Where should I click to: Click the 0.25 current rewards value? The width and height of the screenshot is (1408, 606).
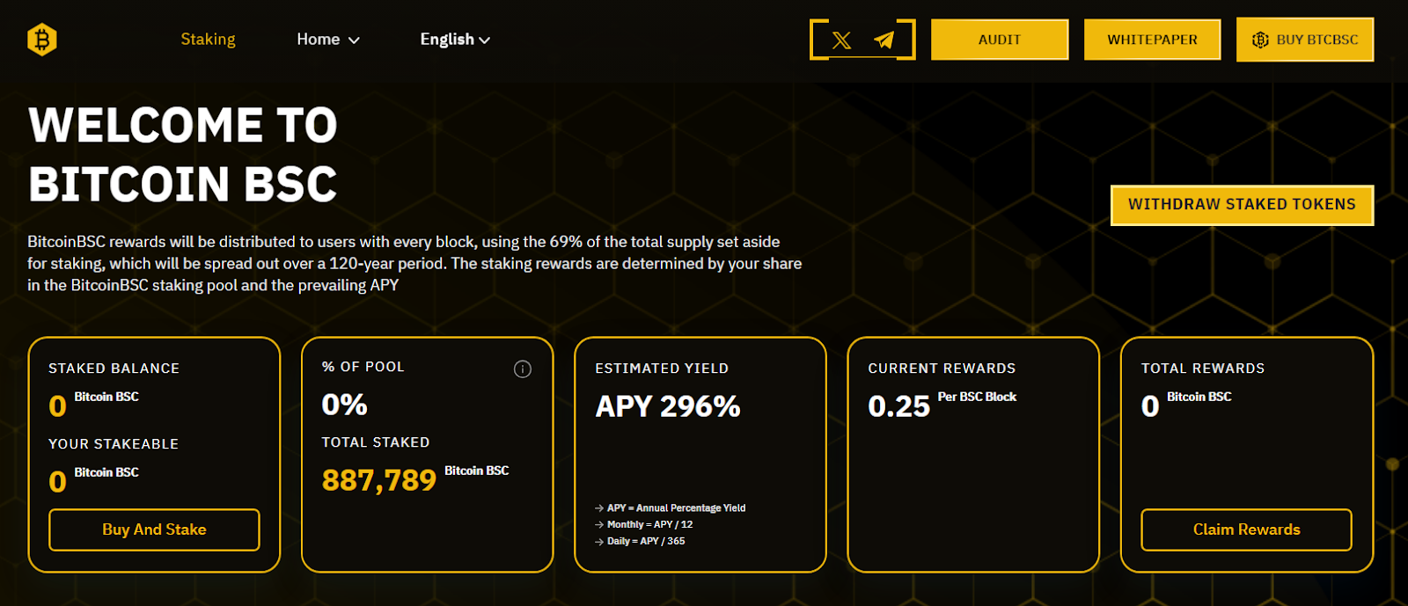point(898,406)
